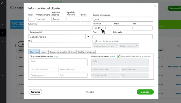Click the sort arrow icon in Clientes list

(16, 45)
